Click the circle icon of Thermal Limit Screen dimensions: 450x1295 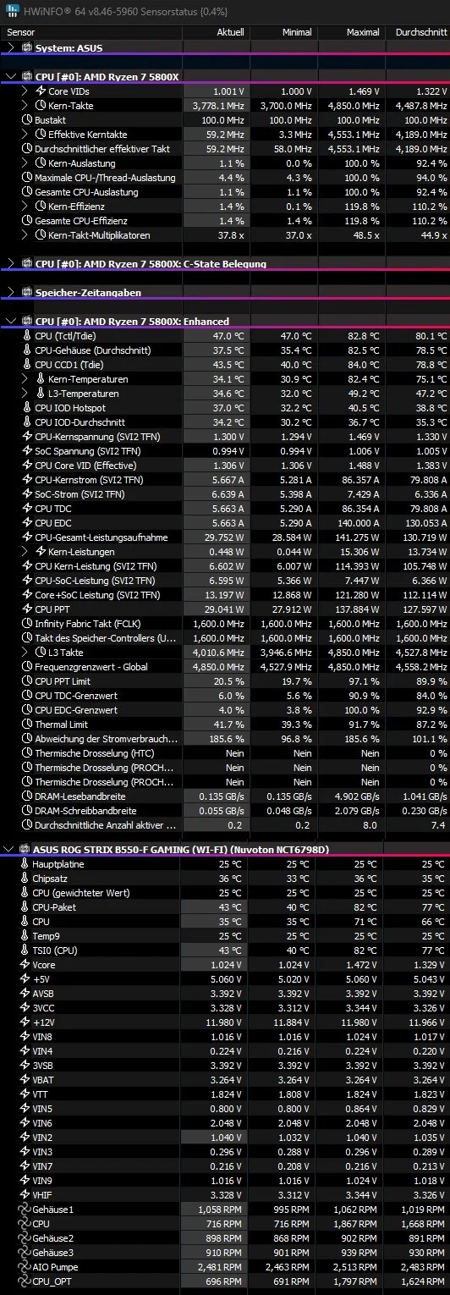coord(25,725)
